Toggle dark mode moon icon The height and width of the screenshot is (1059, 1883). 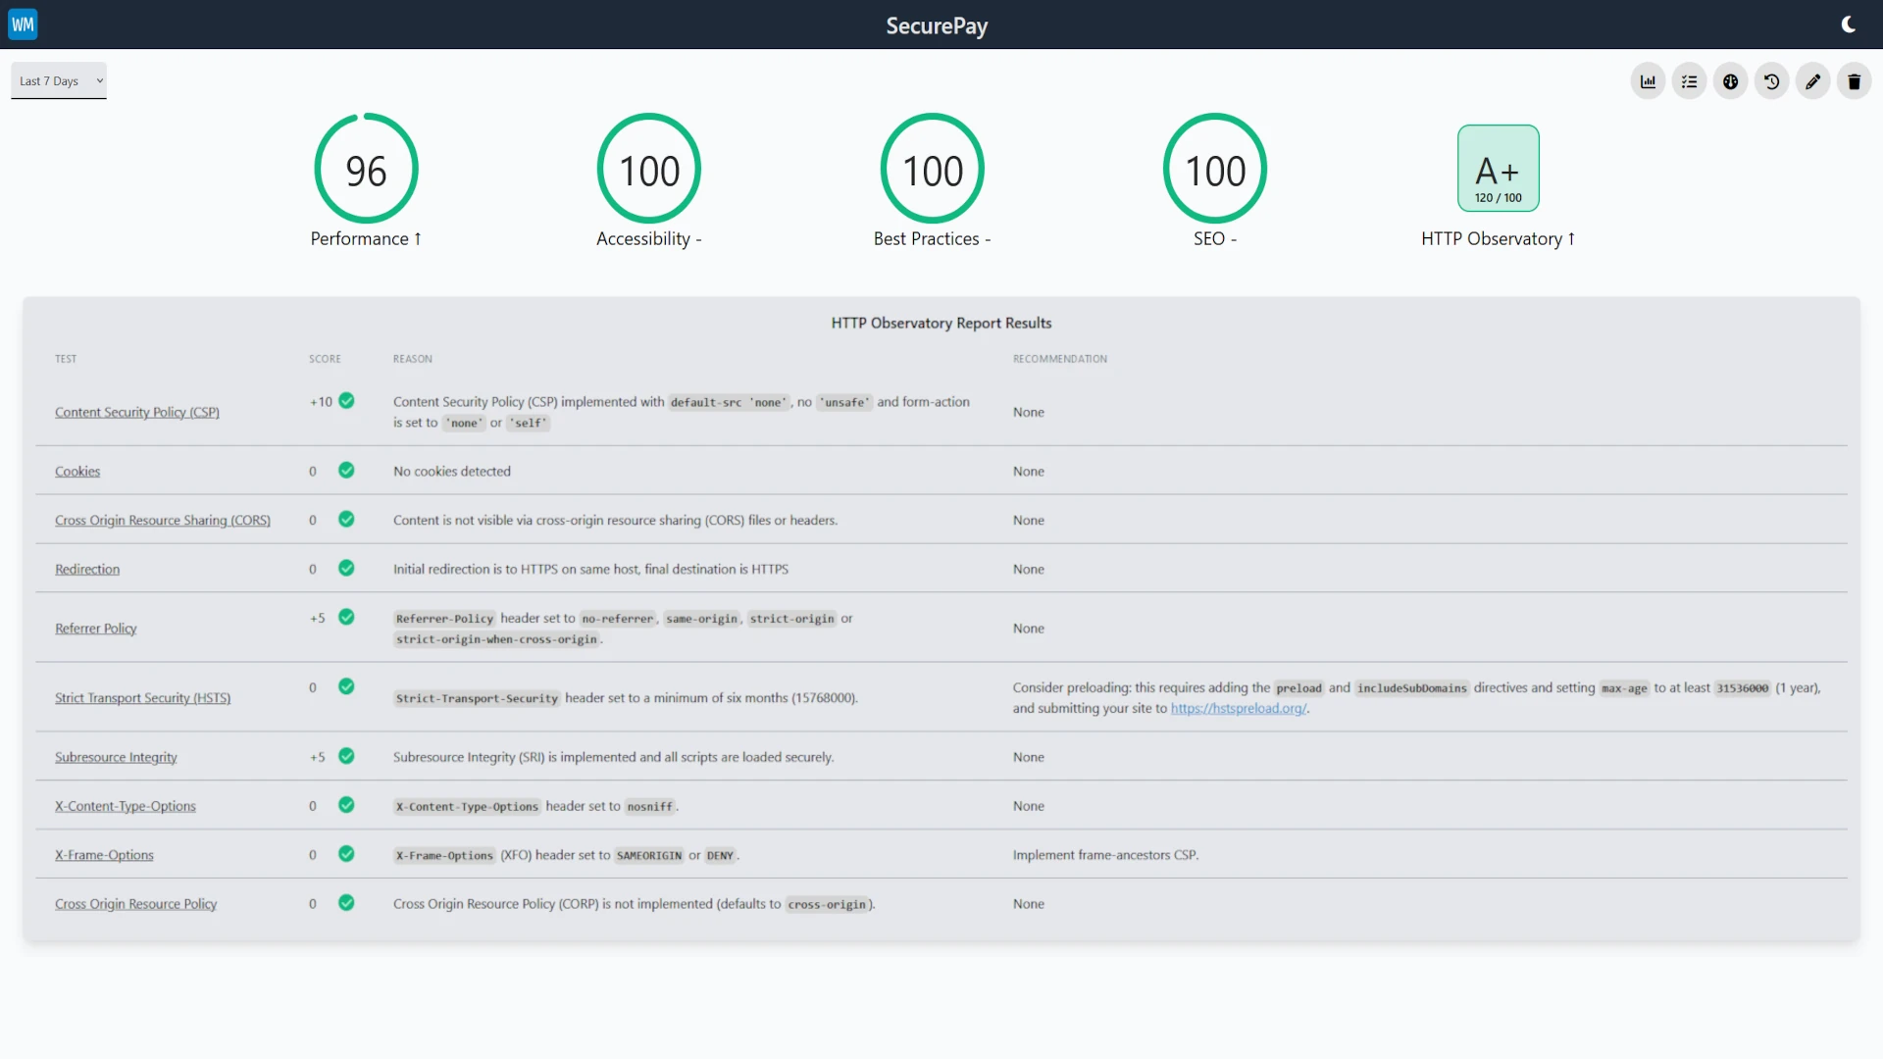click(x=1848, y=24)
